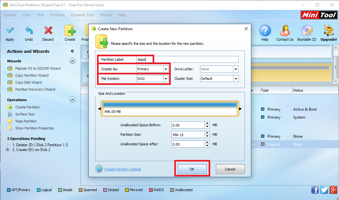Close the Create New Partition dialog
The image size is (339, 200).
click(246, 29)
